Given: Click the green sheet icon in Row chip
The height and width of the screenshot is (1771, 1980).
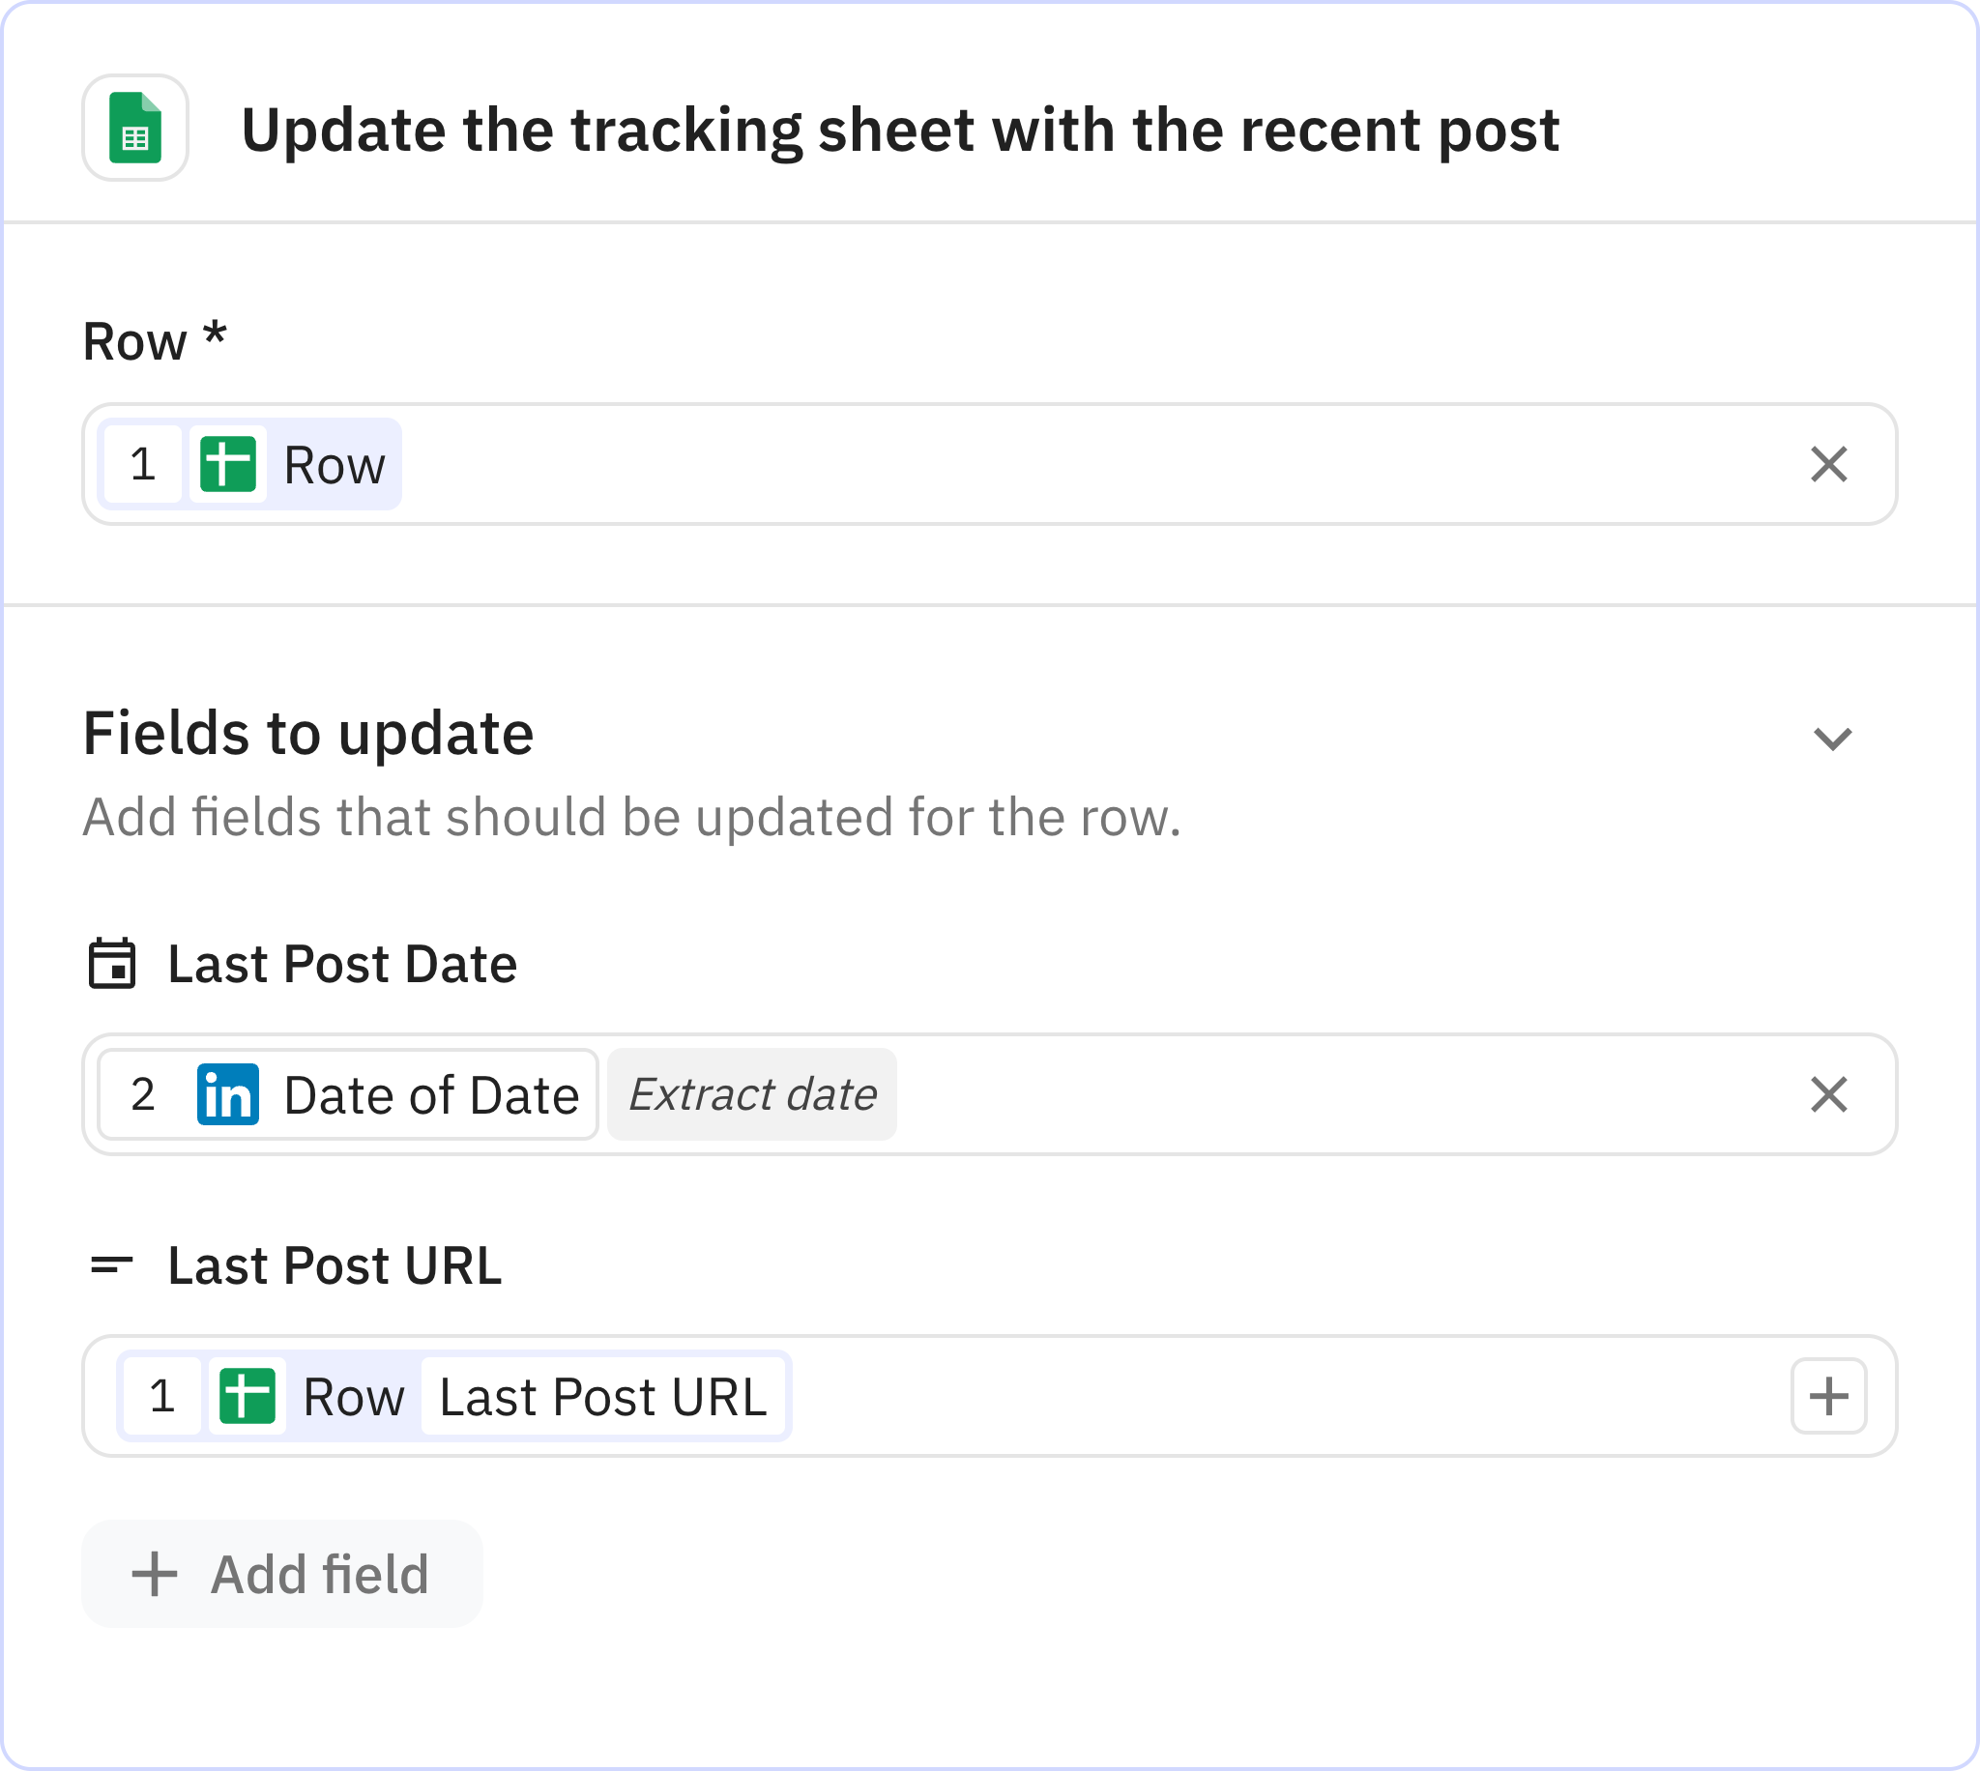Looking at the screenshot, I should tap(227, 464).
